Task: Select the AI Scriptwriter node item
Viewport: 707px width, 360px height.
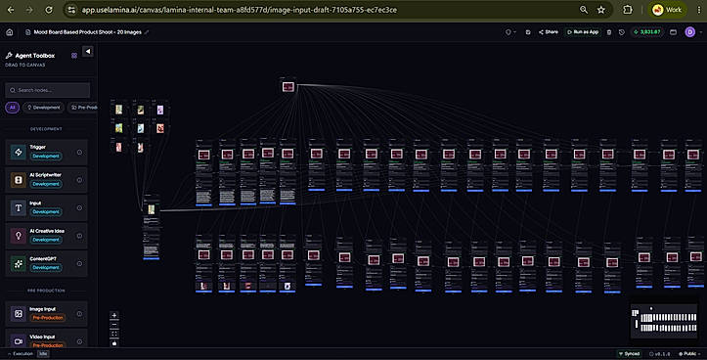Action: click(x=46, y=180)
